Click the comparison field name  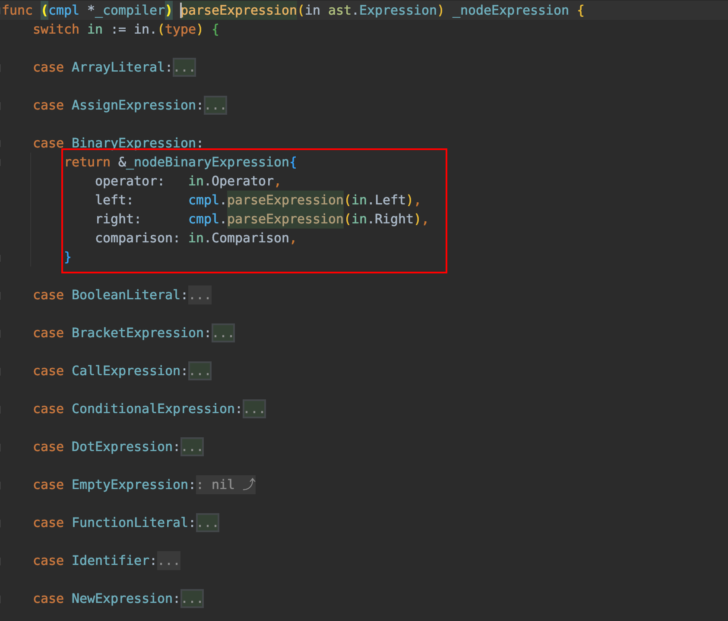click(x=134, y=238)
